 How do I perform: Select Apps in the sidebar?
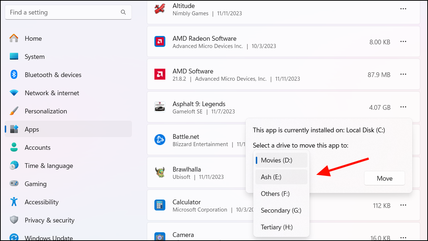68,129
